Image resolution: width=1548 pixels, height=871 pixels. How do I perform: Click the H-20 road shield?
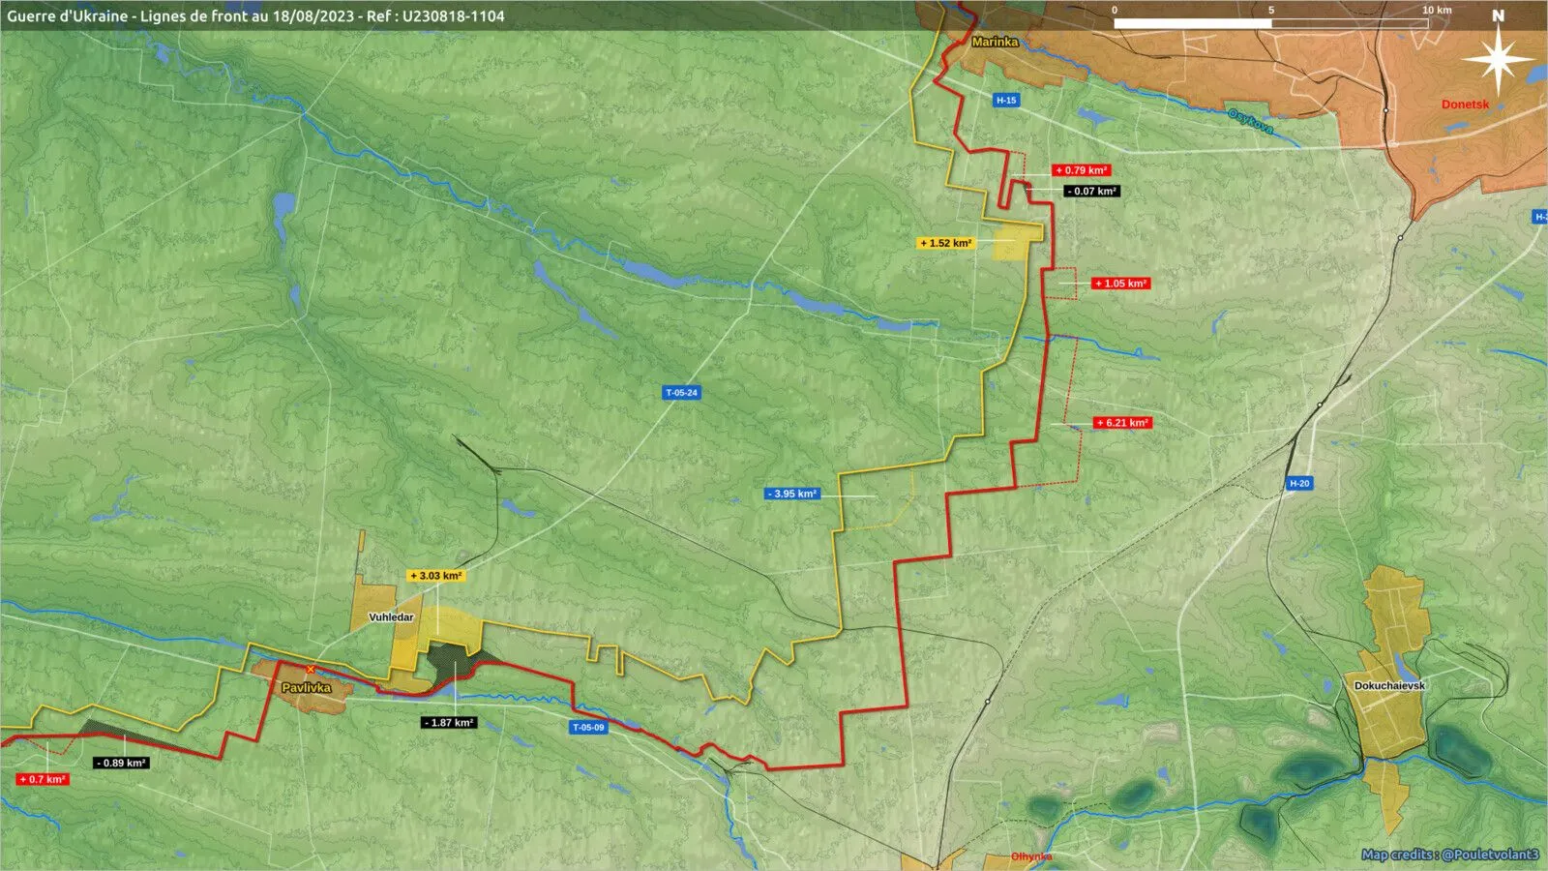pos(1299,483)
